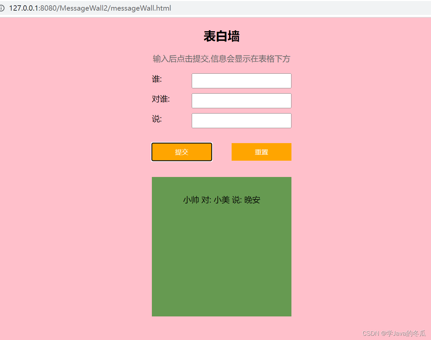Click the message 小帅 对: 小美 说: 晚安
This screenshot has width=431, height=340.
tap(222, 200)
